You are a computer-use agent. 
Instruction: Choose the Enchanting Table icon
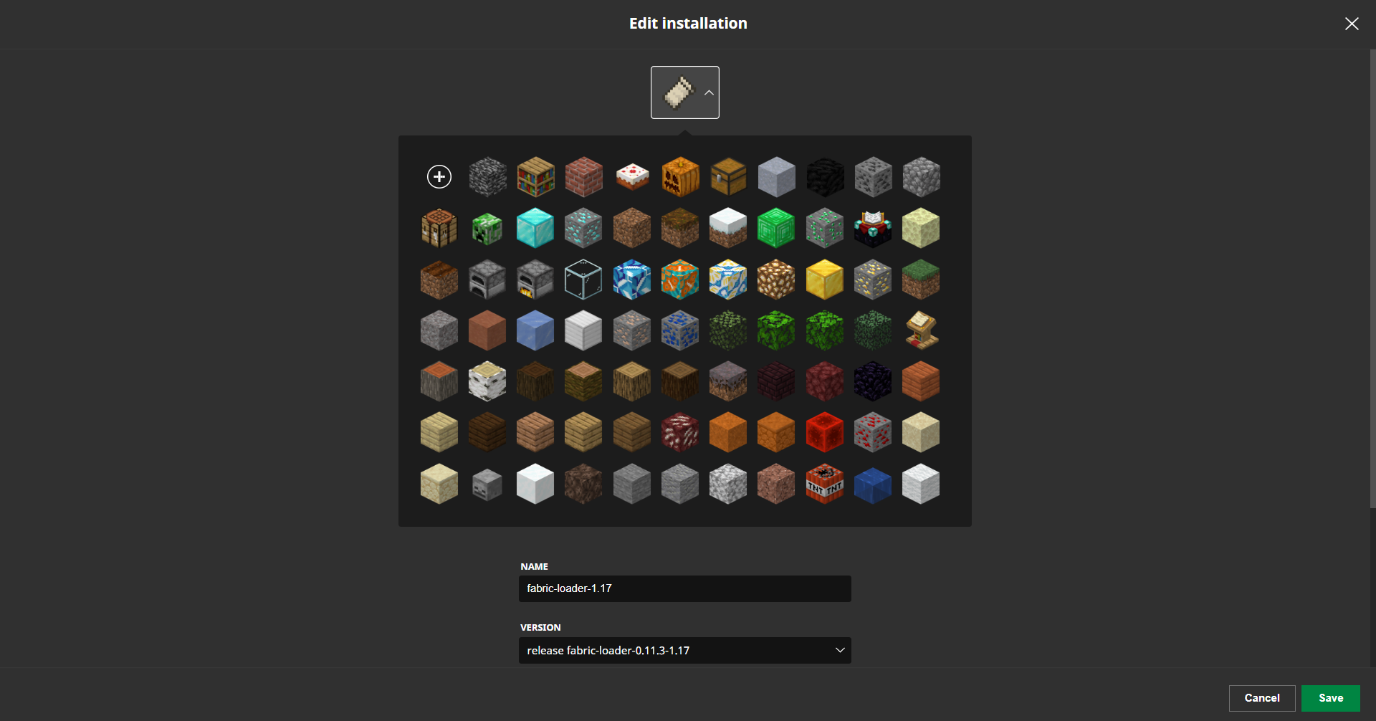coord(873,229)
